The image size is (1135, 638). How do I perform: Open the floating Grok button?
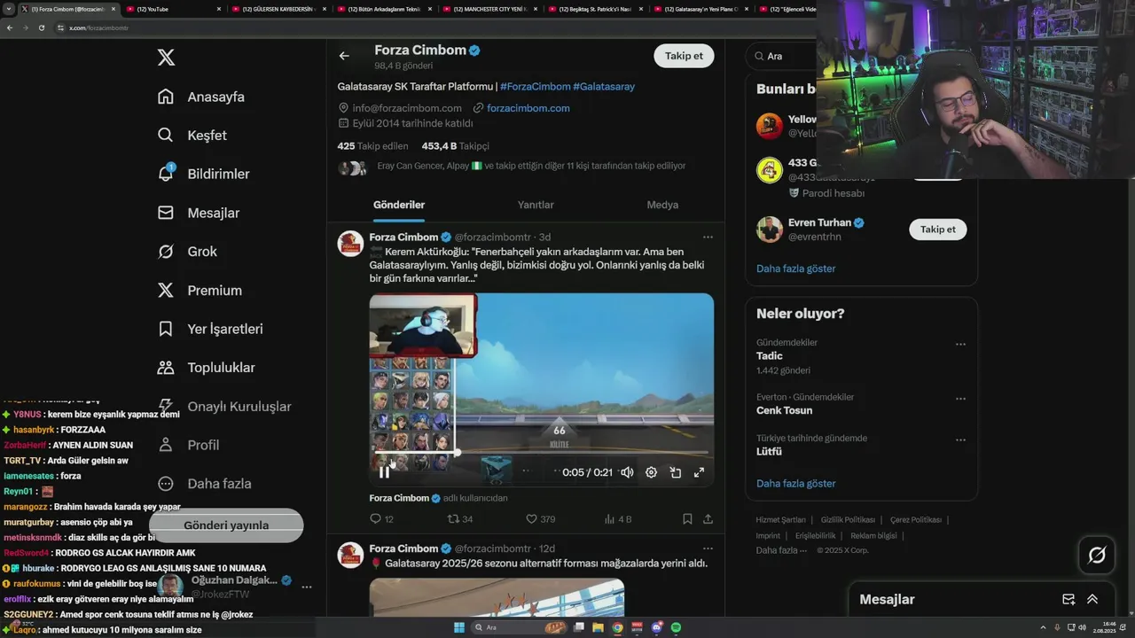[1097, 556]
